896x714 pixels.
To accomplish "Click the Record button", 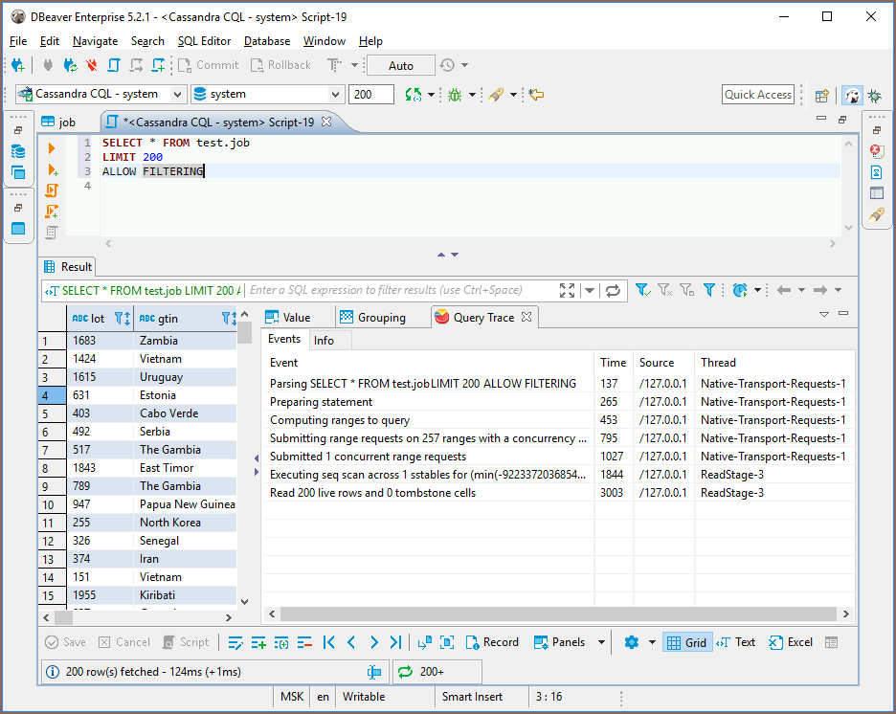I will 491,642.
